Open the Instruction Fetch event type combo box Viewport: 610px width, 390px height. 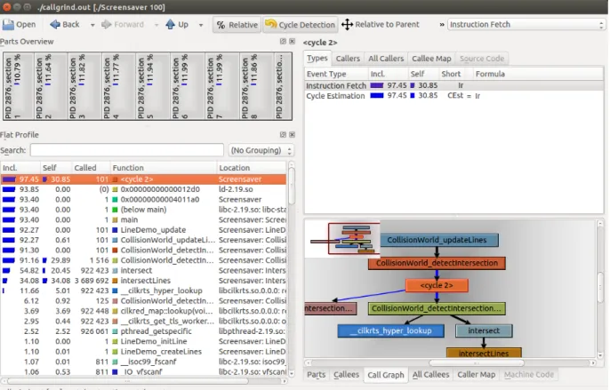526,25
